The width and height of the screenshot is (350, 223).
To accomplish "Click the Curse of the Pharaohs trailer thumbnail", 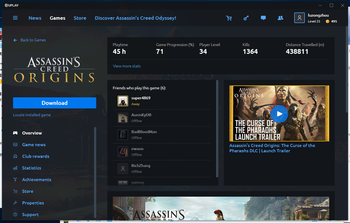I will point(279,113).
